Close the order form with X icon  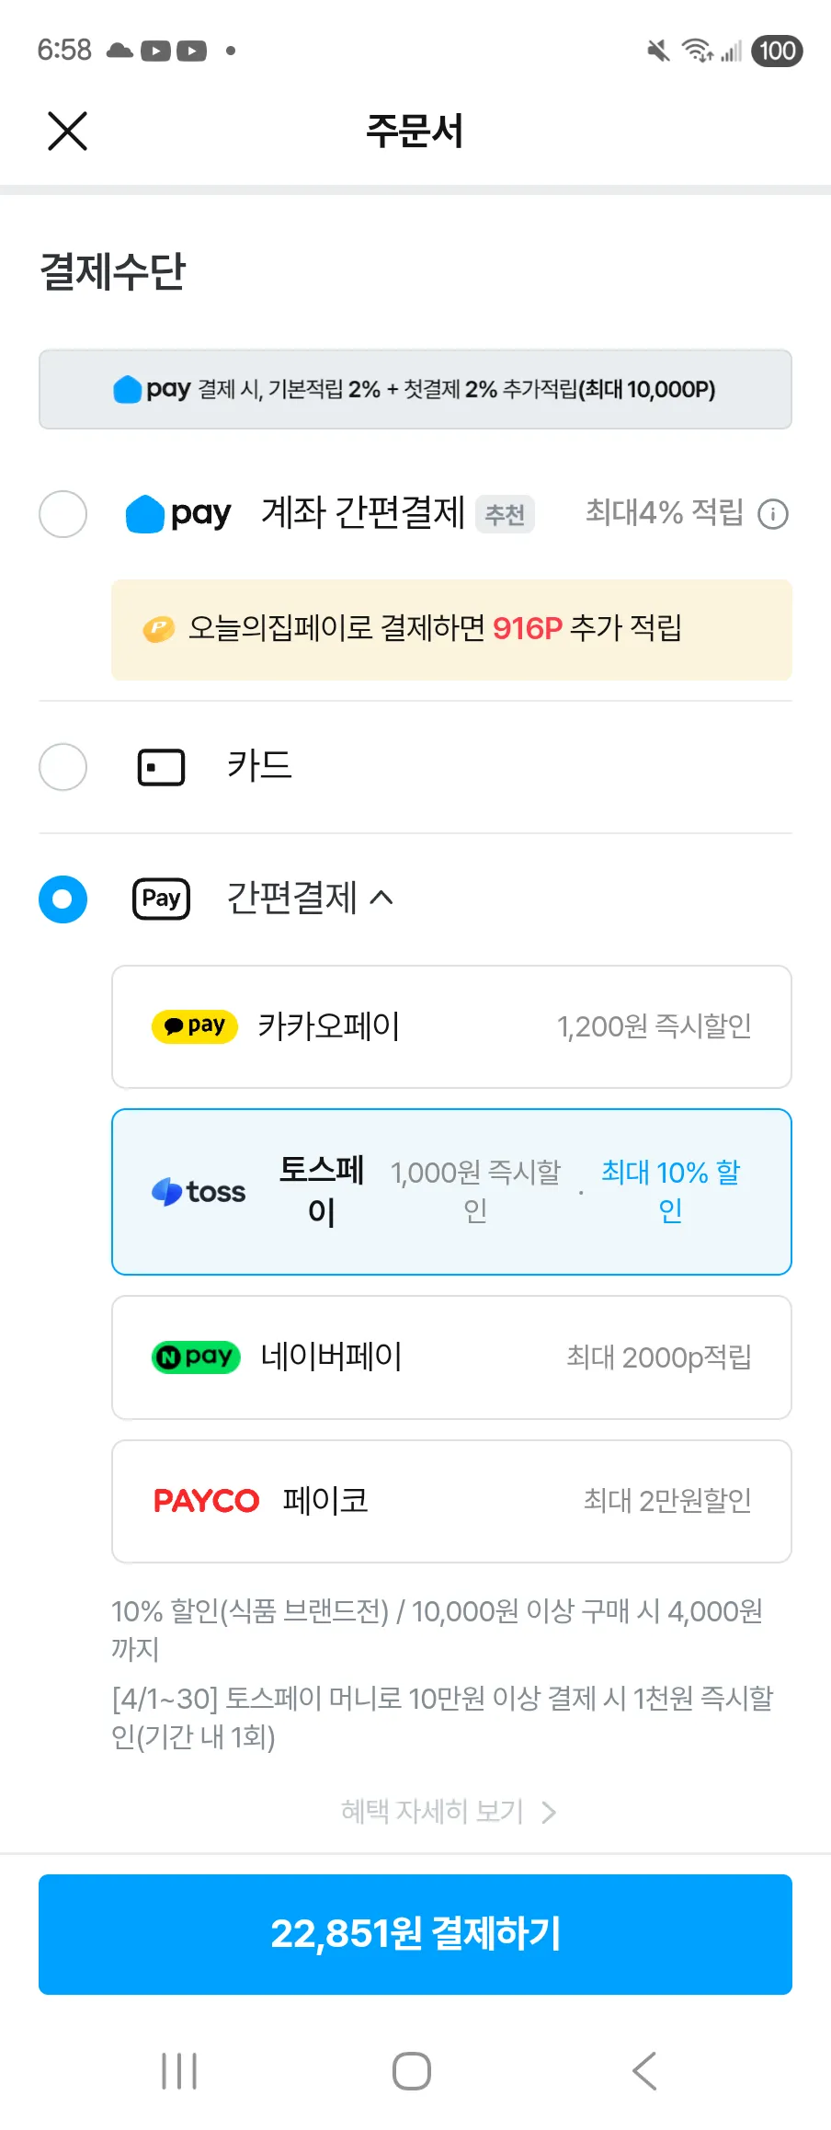click(67, 131)
